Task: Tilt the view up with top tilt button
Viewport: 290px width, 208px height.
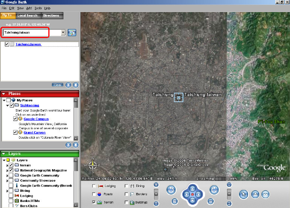Action: pyautogui.click(x=229, y=185)
